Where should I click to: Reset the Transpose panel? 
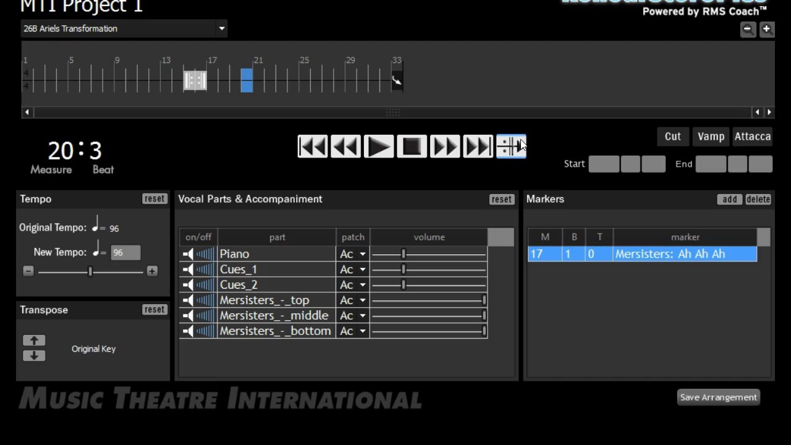click(154, 310)
